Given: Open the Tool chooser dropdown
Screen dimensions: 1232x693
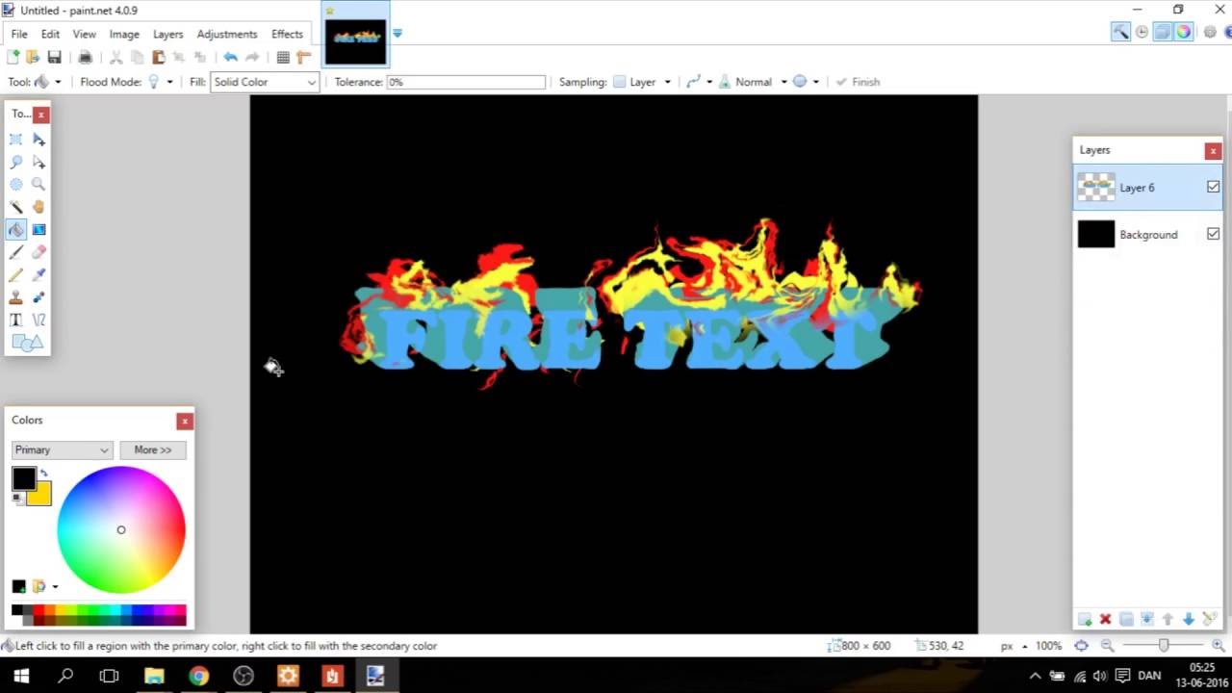Looking at the screenshot, I should tap(48, 82).
